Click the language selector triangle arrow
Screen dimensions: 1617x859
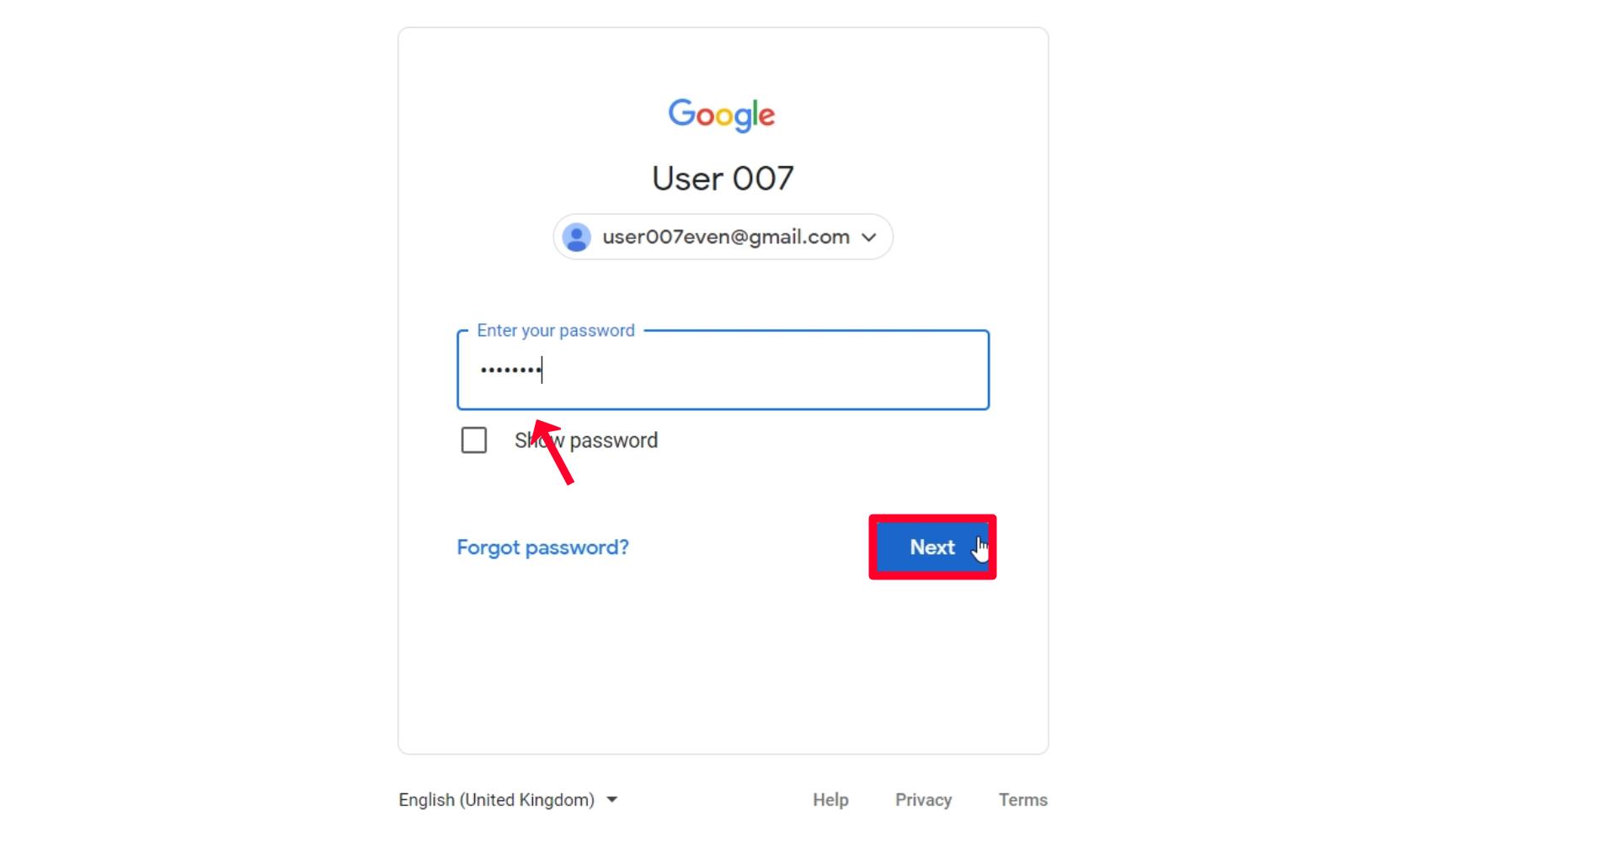(612, 800)
